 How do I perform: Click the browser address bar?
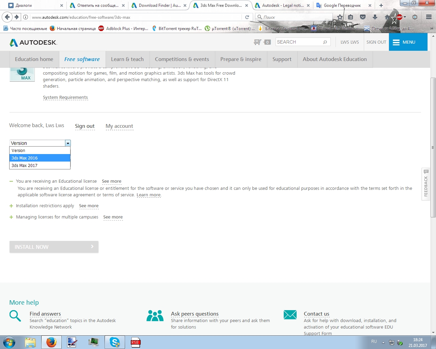coord(136,17)
